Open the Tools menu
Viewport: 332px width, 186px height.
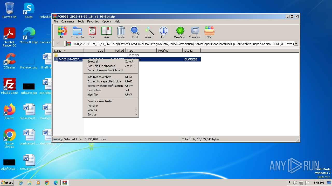(81, 21)
